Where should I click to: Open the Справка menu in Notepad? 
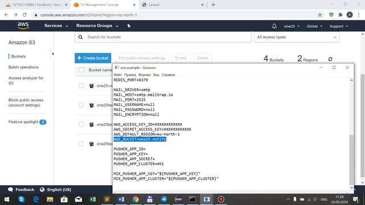pos(168,75)
